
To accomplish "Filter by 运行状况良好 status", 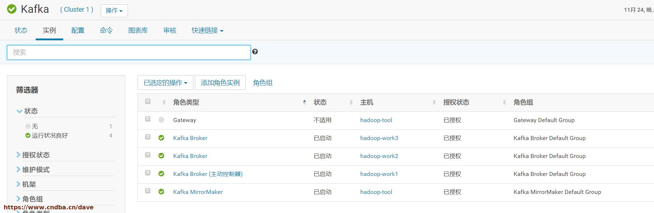I will coord(50,136).
